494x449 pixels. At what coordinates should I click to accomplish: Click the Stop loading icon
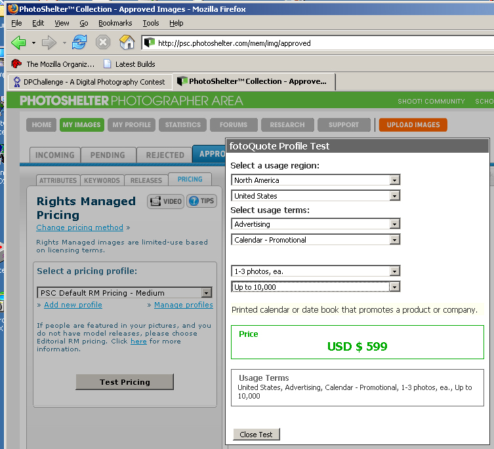coord(103,43)
